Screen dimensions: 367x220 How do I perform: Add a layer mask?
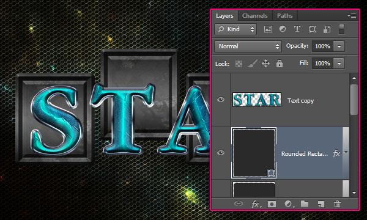pos(272,204)
